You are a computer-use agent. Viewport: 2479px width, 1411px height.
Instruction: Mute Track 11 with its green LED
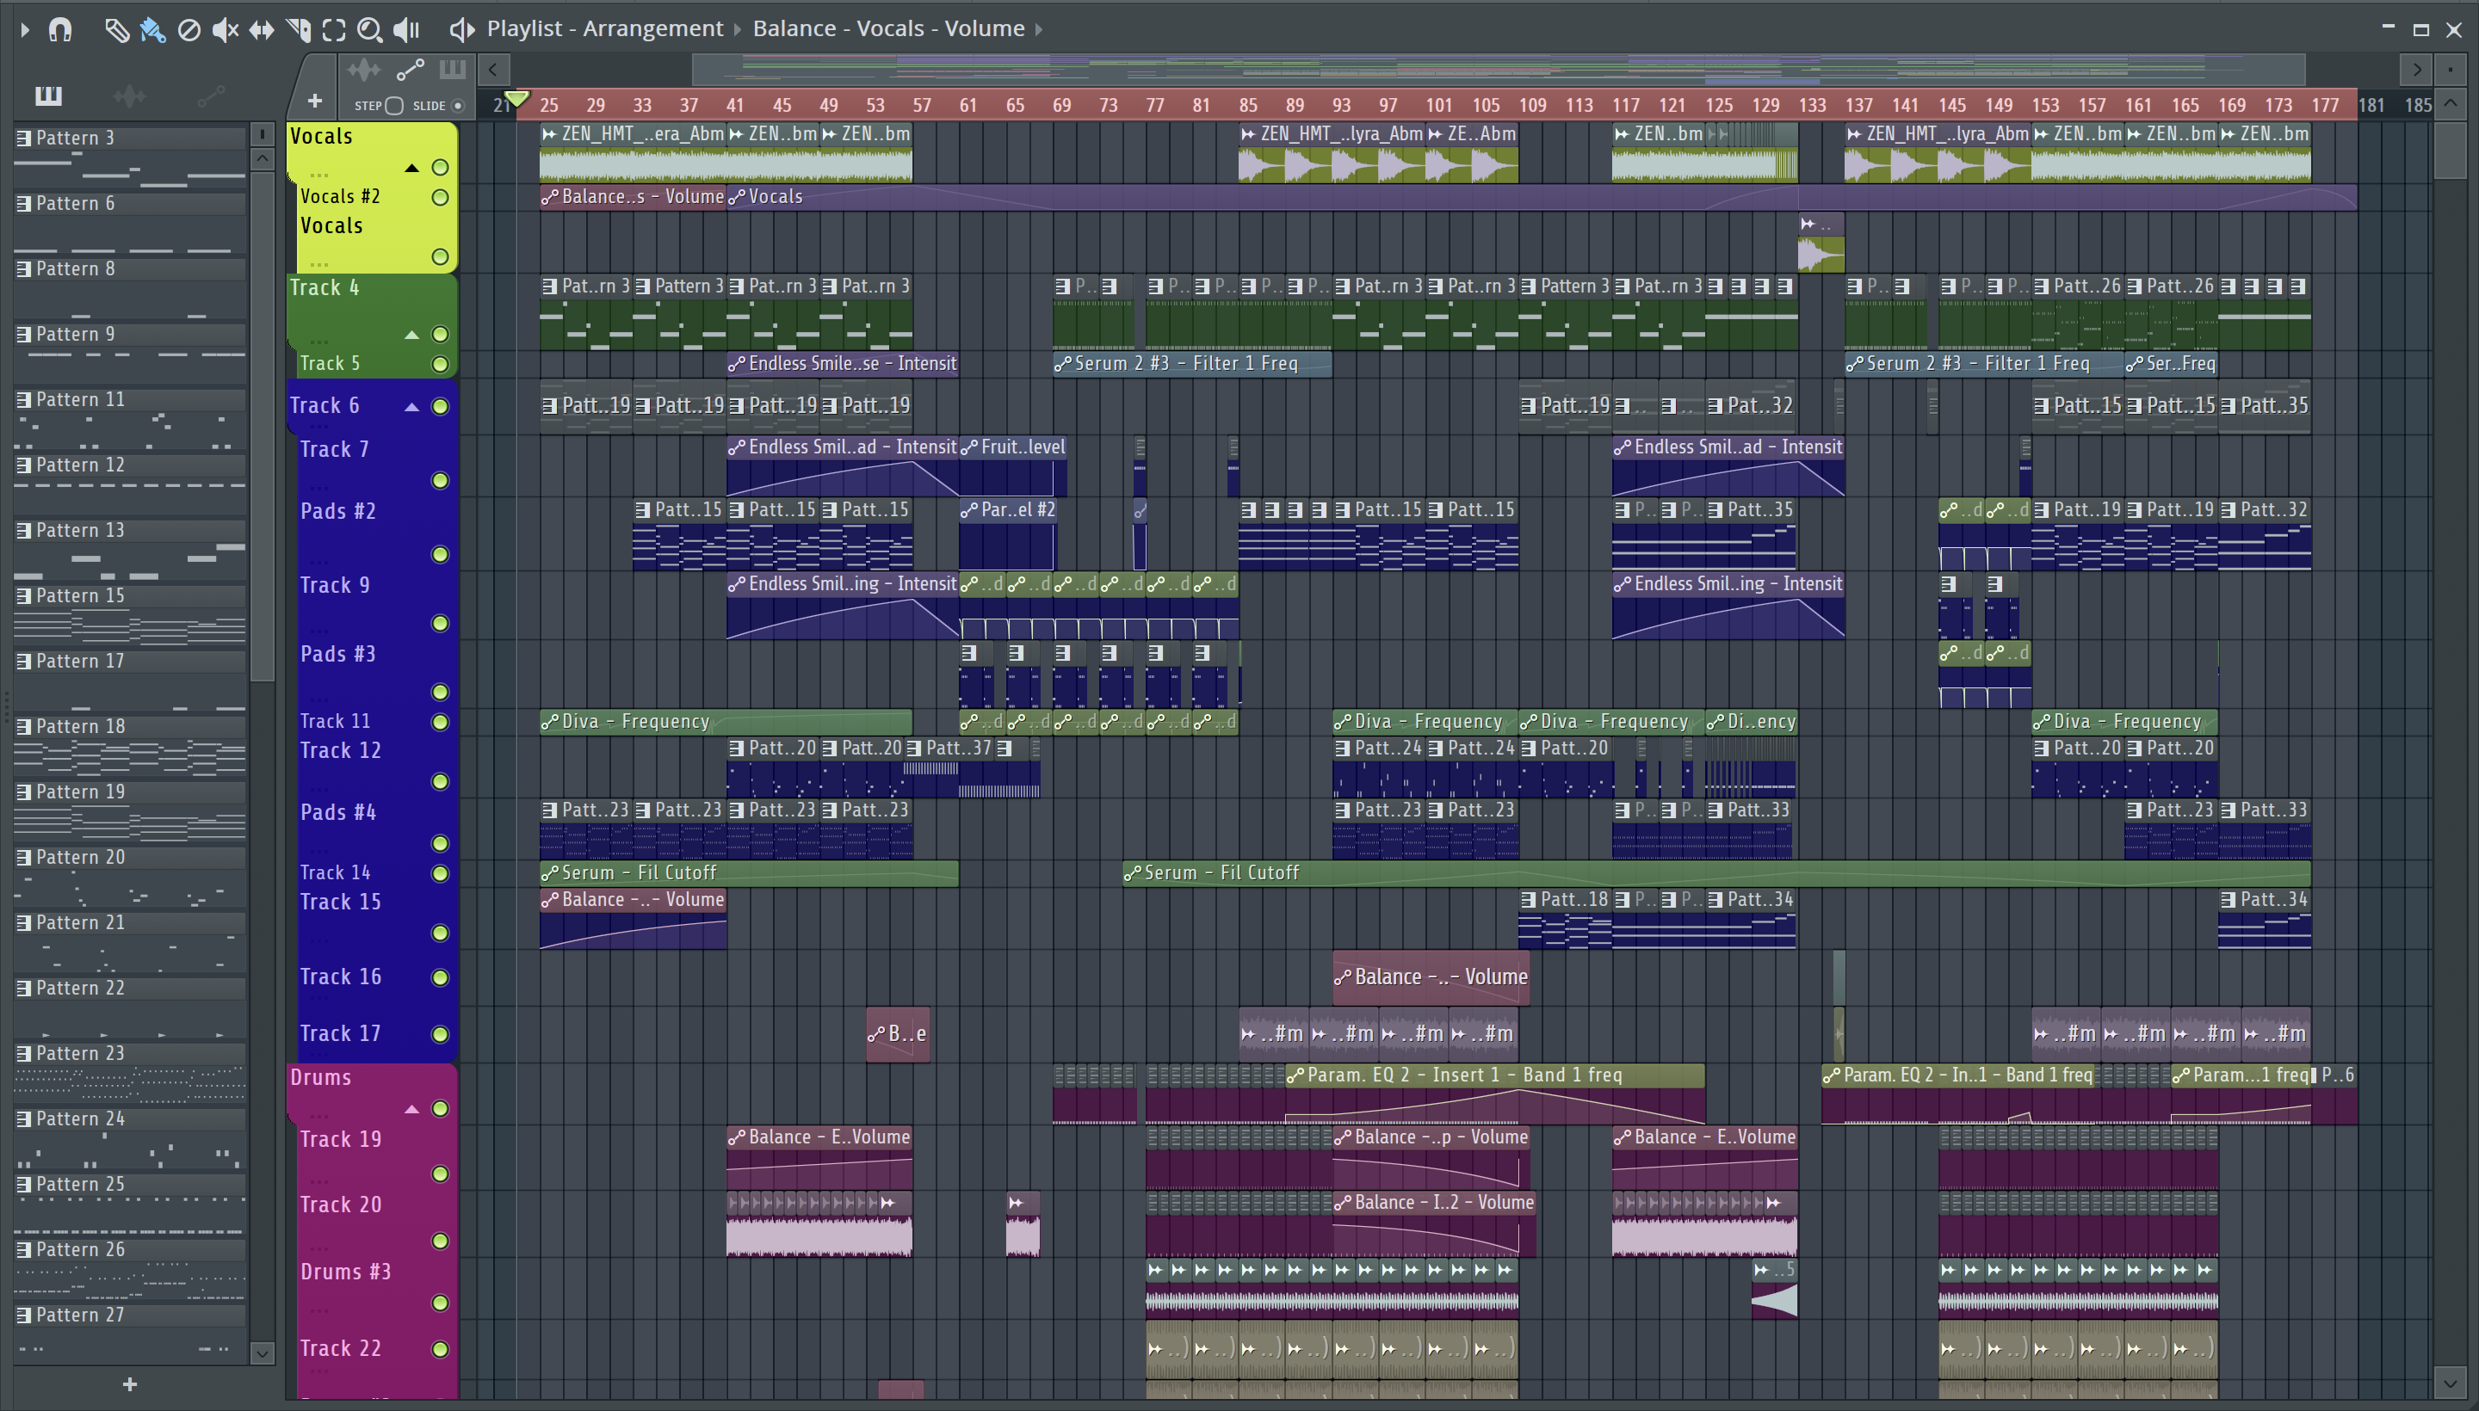click(x=440, y=722)
